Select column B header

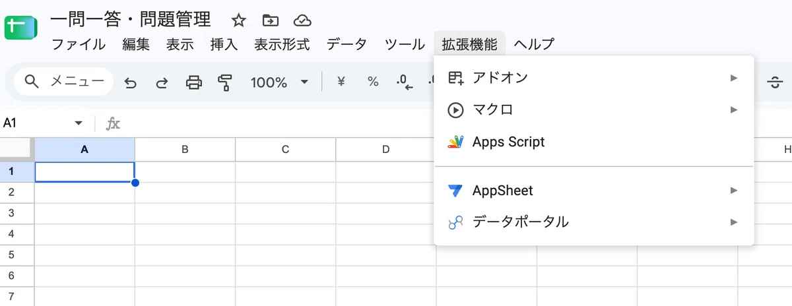pos(185,150)
